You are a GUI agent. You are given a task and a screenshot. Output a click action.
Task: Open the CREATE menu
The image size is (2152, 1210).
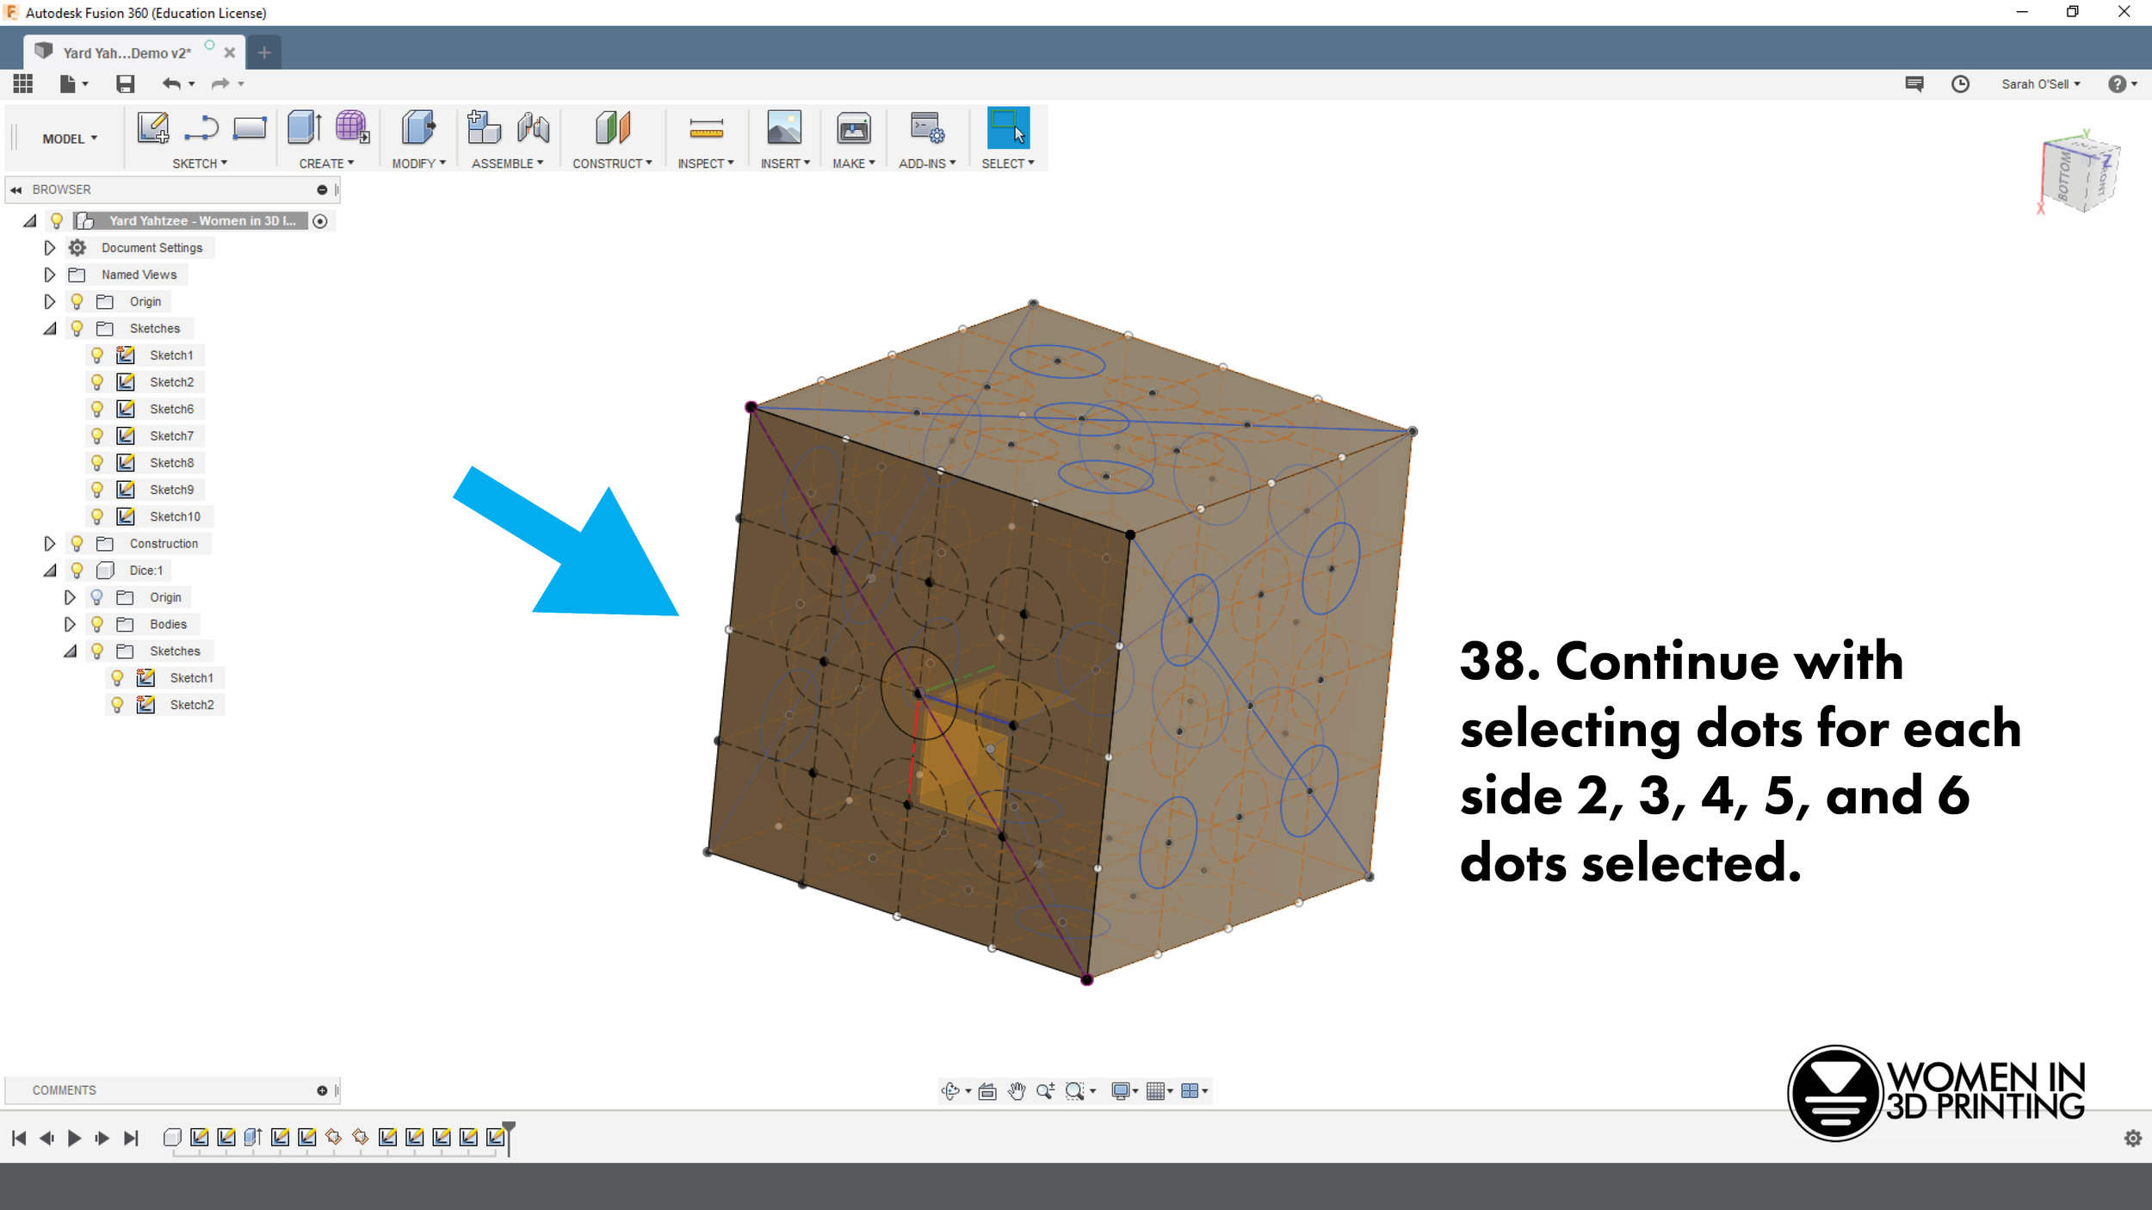pos(326,164)
